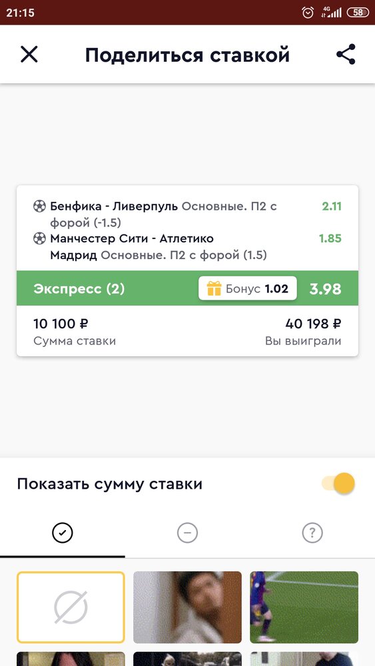The image size is (375, 666).
Task: Choose the man peeking GIF thumbnail
Action: click(x=187, y=607)
